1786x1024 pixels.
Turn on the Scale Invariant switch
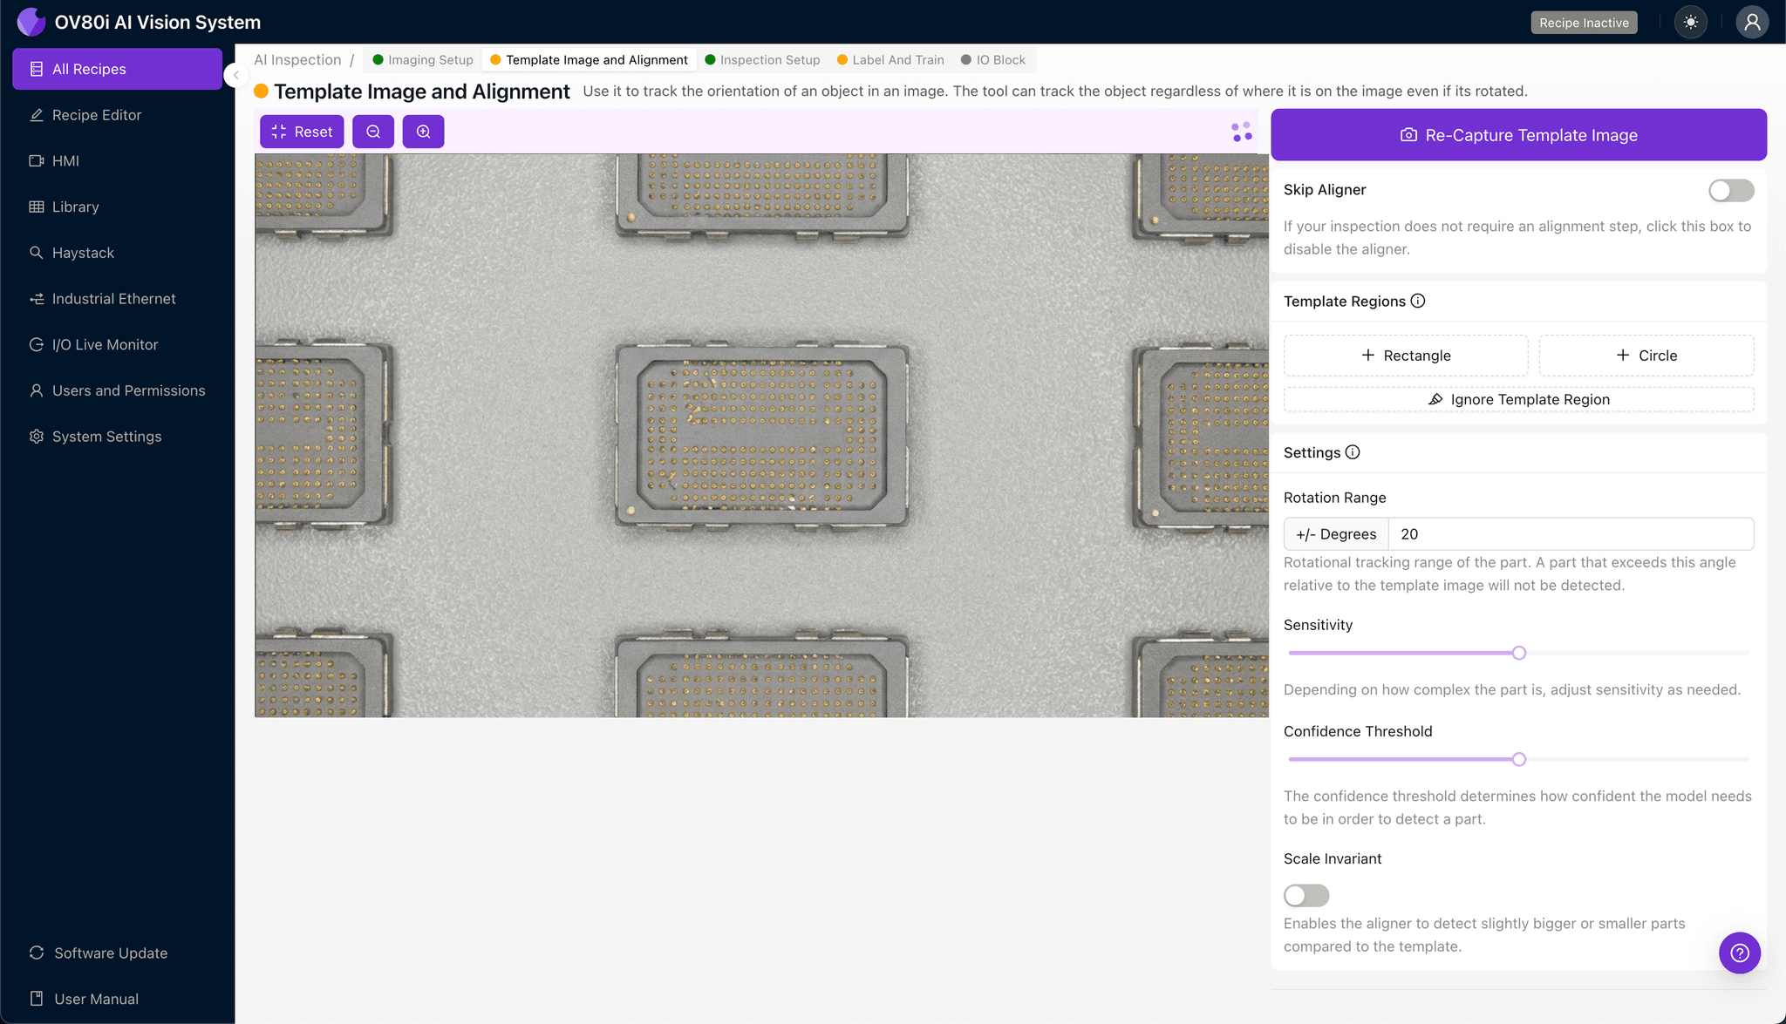pyautogui.click(x=1305, y=895)
